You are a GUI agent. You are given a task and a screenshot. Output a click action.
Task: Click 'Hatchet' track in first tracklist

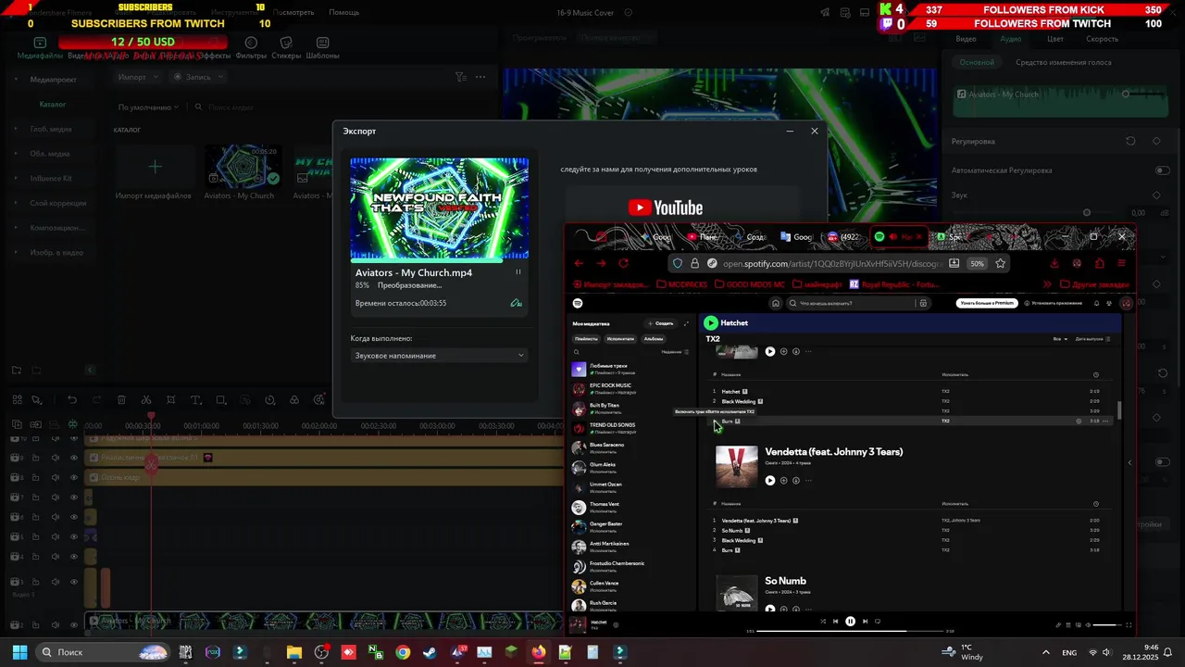click(x=731, y=391)
